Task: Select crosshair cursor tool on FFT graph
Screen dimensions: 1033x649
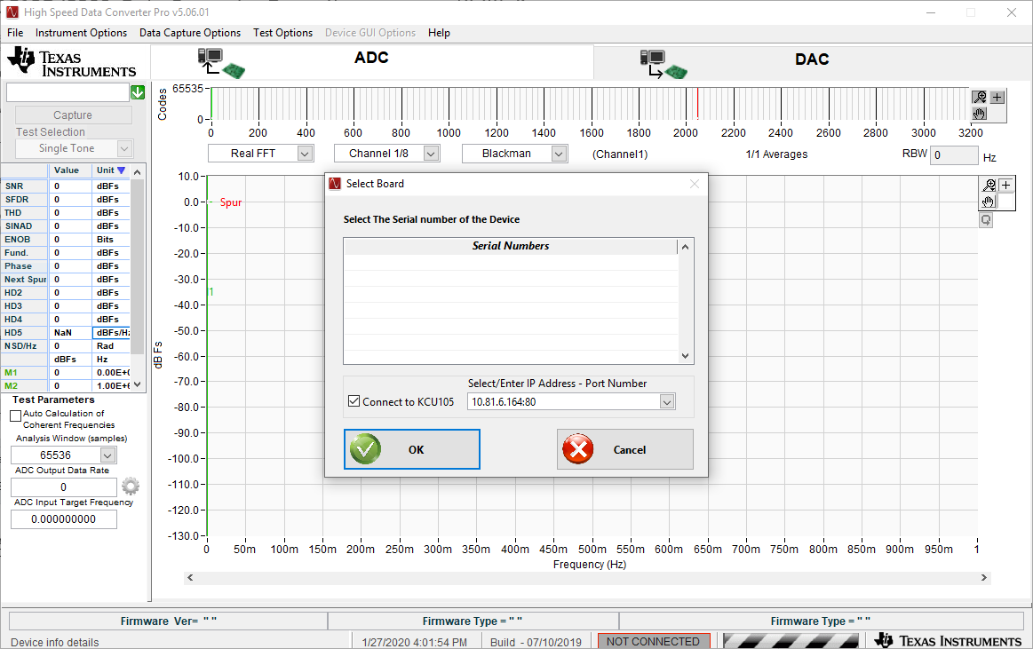Action: pyautogui.click(x=1006, y=185)
